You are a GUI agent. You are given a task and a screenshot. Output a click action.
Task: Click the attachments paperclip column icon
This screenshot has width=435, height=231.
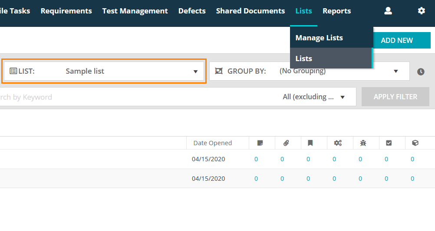coord(286,143)
